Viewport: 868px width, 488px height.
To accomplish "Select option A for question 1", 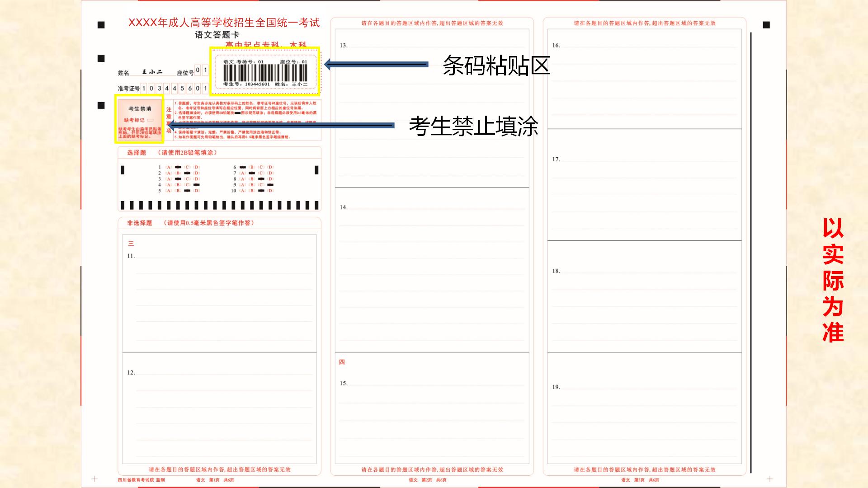I will pyautogui.click(x=169, y=167).
